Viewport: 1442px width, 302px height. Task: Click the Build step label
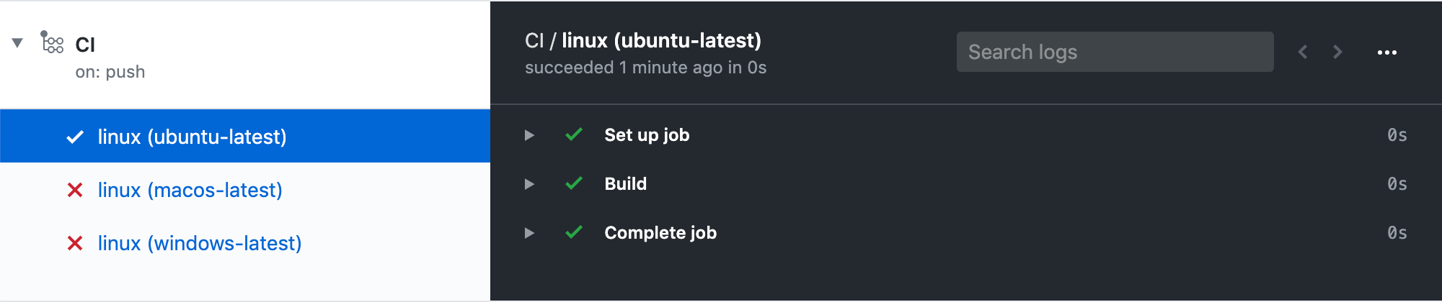pyautogui.click(x=626, y=184)
